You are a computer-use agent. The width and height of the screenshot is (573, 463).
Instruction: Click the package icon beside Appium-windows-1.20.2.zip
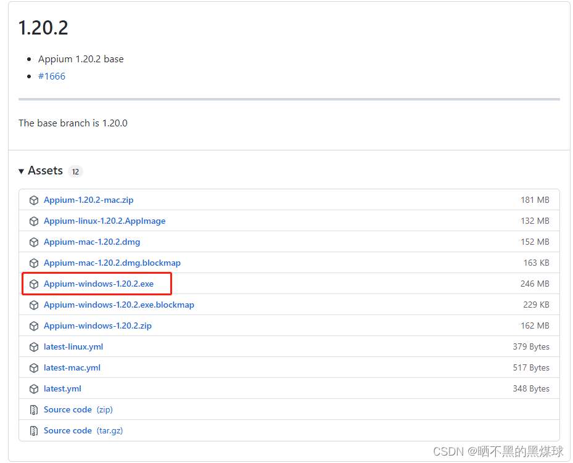coord(34,326)
